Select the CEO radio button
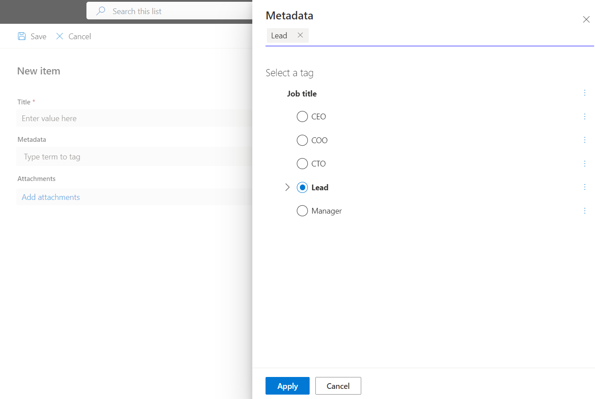595x399 pixels. [302, 116]
